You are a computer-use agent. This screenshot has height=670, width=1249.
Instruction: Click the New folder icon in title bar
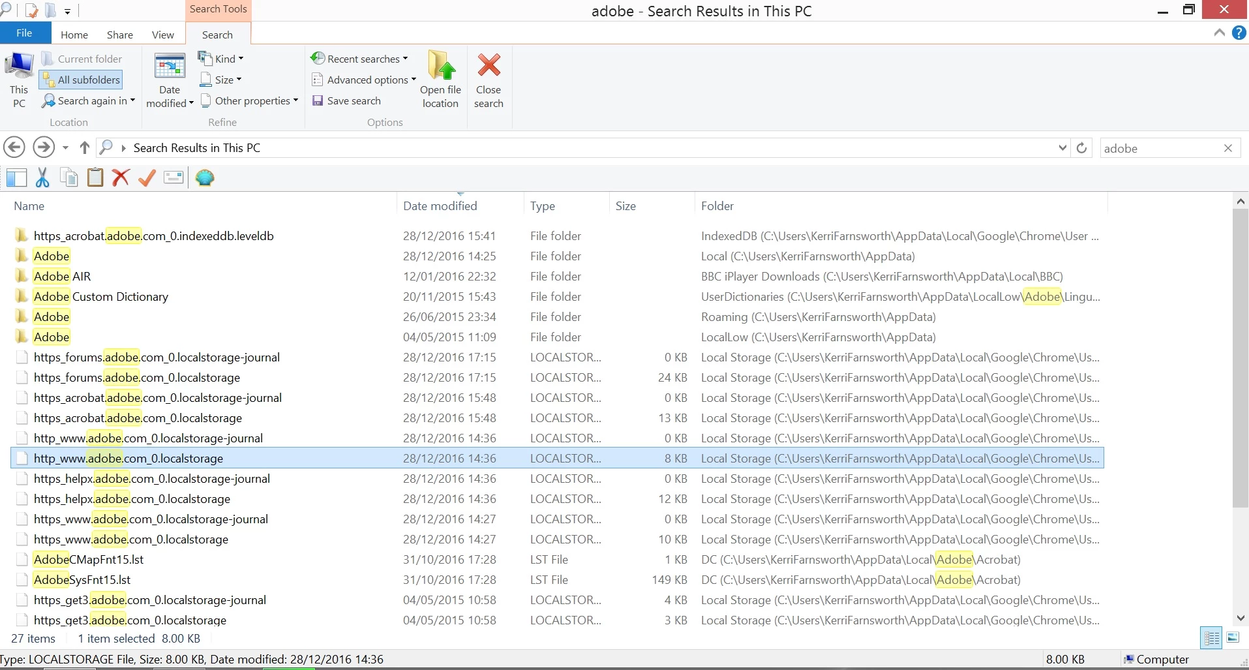[x=51, y=10]
